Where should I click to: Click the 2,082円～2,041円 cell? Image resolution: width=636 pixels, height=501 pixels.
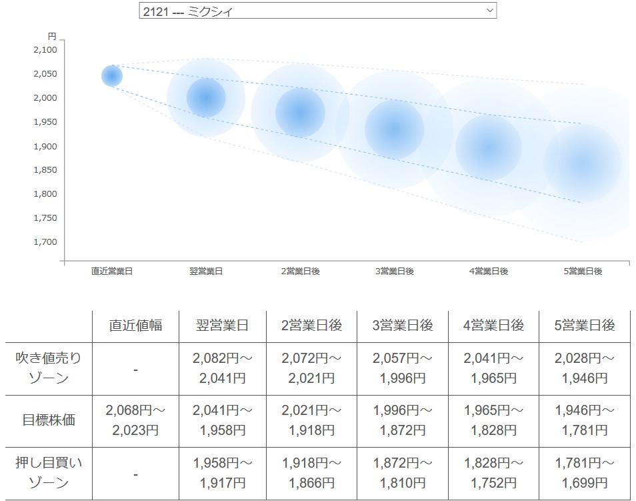222,368
